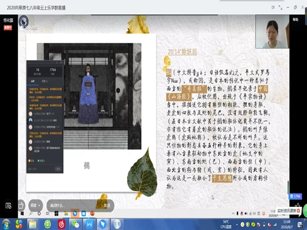Click the Windows Start orb
This screenshot has height=230, width=307.
(x=6, y=224)
